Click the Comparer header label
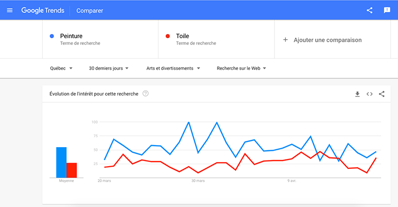Image resolution: width=398 pixels, height=207 pixels. [x=89, y=10]
